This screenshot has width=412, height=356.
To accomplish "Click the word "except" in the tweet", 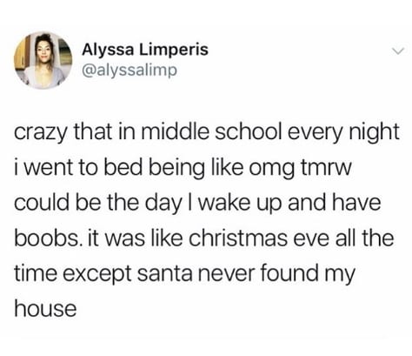I will click(x=96, y=275).
